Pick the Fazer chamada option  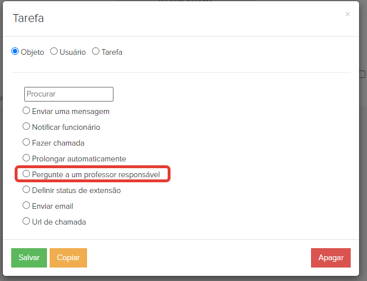coord(27,143)
